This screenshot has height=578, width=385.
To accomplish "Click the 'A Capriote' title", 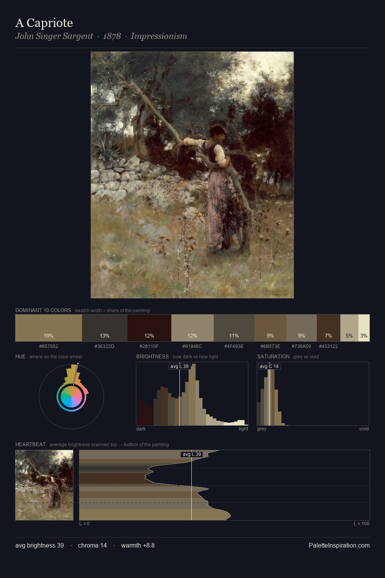I will coord(44,23).
